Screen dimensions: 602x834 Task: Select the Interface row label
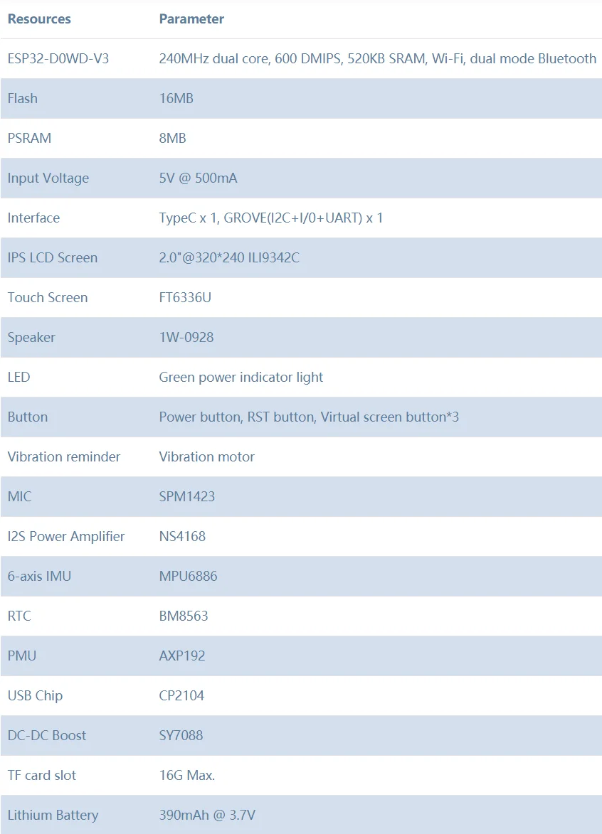click(33, 218)
